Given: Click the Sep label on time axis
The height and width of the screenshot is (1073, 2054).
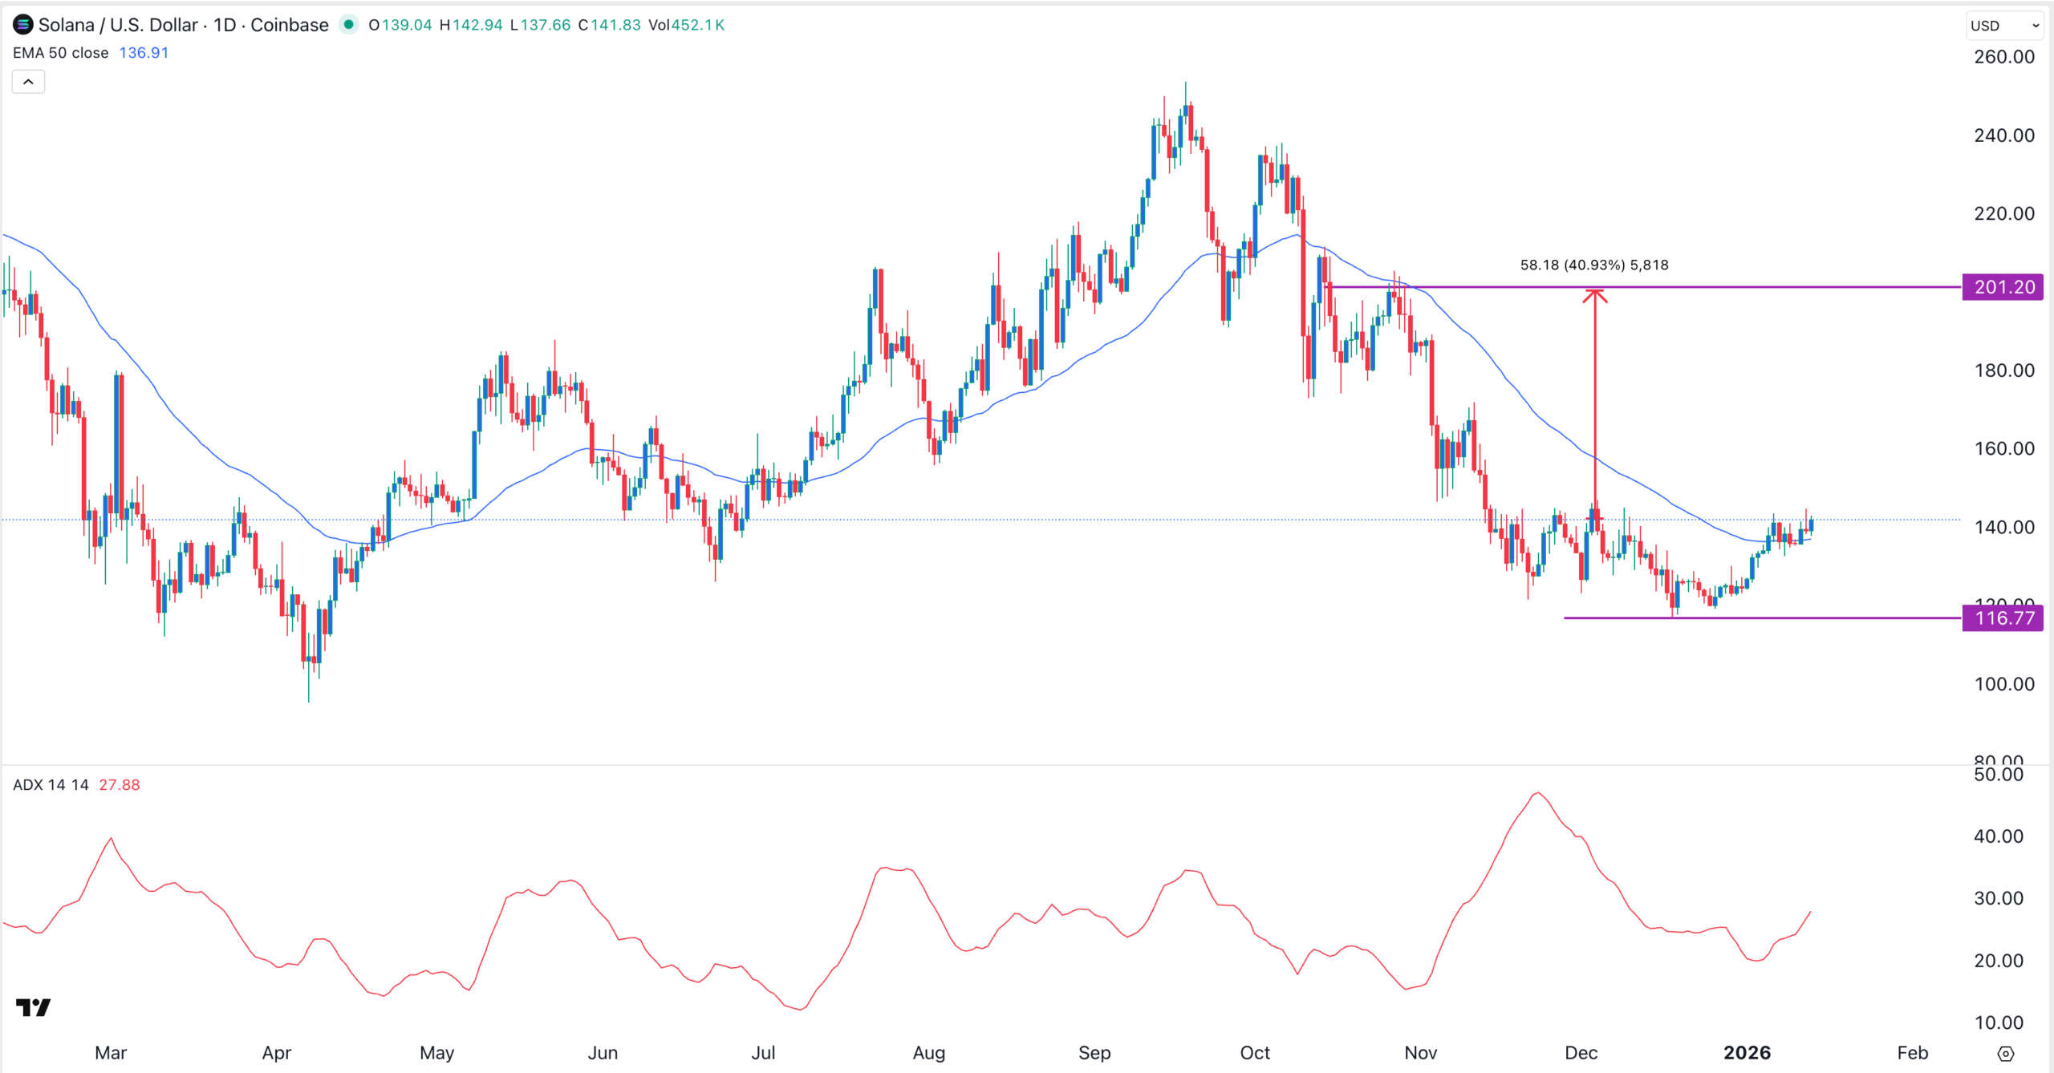Looking at the screenshot, I should point(1094,1053).
